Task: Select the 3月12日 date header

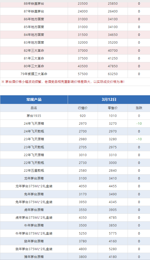Action: tap(109, 99)
